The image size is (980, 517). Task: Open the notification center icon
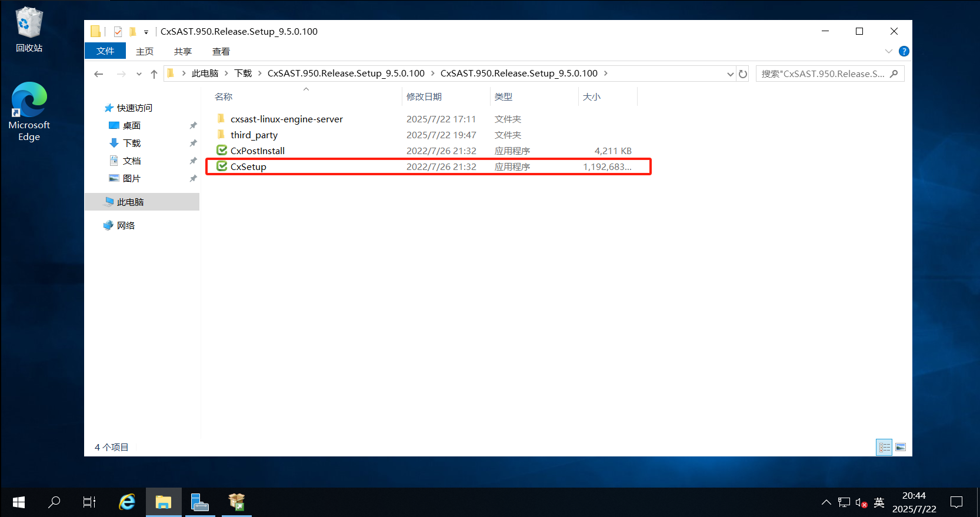(x=957, y=502)
